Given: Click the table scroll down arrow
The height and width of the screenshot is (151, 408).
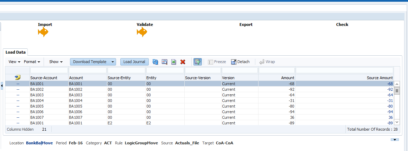Looking at the screenshot, I should [397, 122].
